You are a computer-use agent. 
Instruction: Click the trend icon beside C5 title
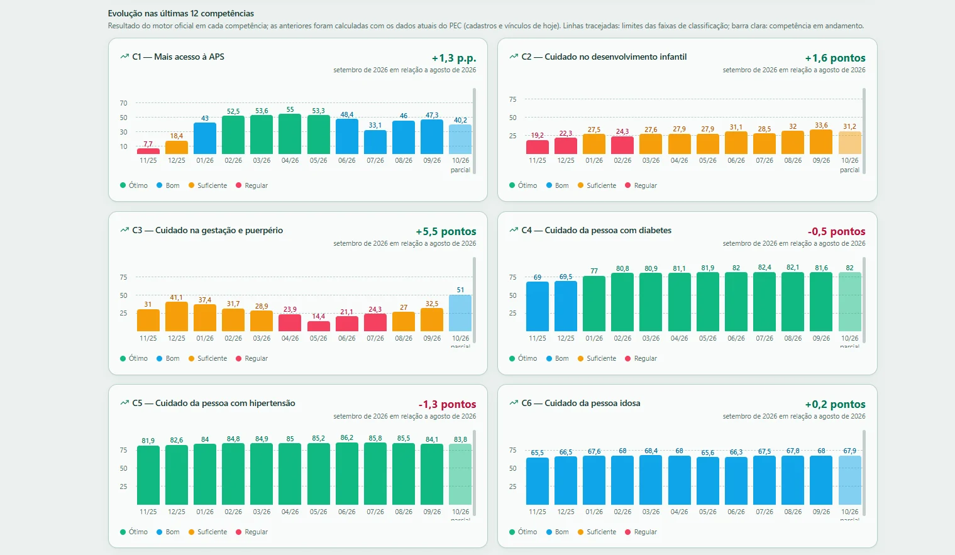pos(124,403)
